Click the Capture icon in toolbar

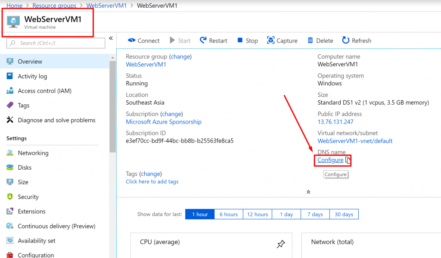pos(270,40)
